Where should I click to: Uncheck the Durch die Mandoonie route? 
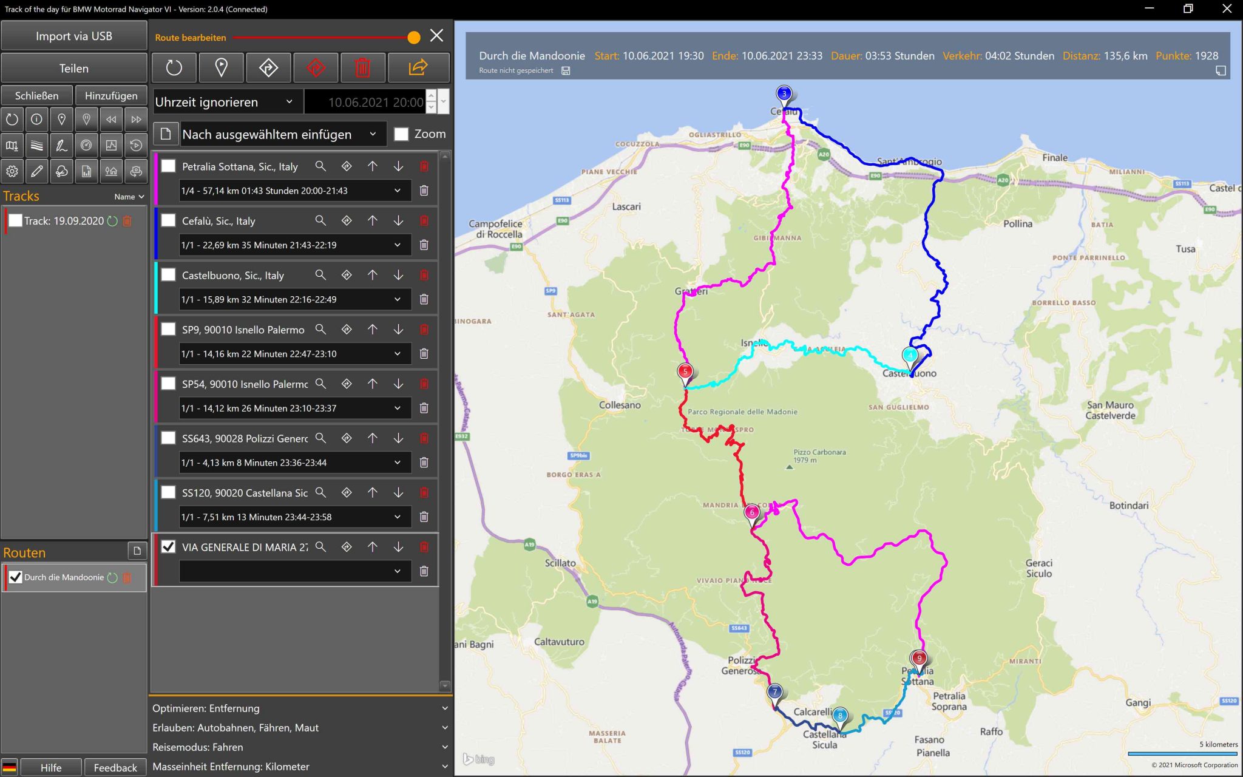pyautogui.click(x=16, y=577)
